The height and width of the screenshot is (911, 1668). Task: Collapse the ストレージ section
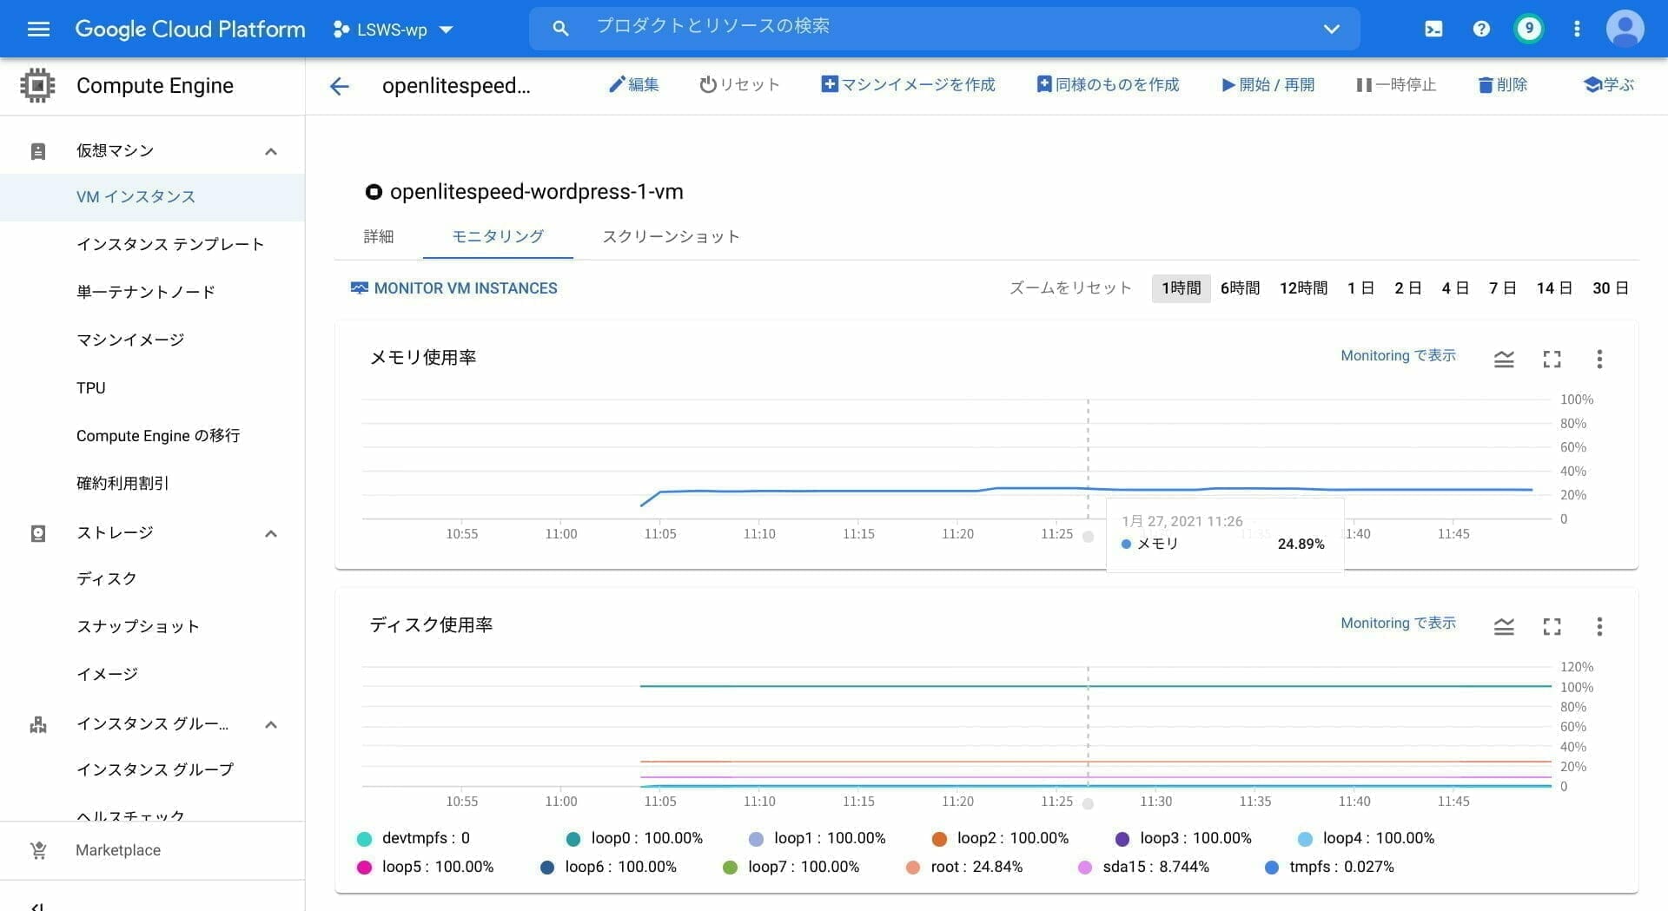pos(271,533)
